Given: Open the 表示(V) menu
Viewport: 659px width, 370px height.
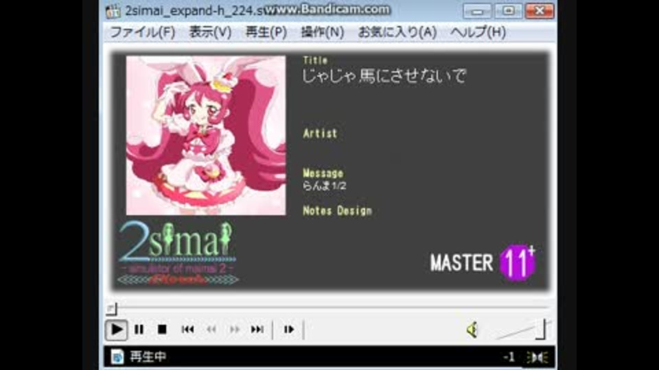Looking at the screenshot, I should click(210, 32).
